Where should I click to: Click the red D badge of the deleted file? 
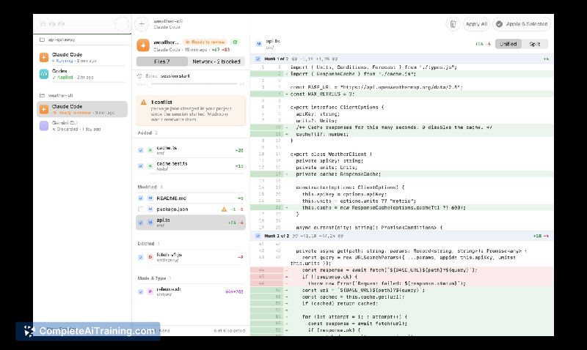click(x=150, y=257)
